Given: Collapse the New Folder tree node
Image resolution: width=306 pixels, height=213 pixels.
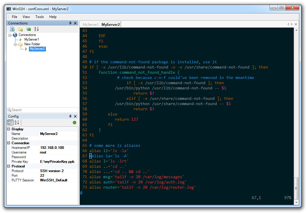Looking at the screenshot, I should [15, 44].
